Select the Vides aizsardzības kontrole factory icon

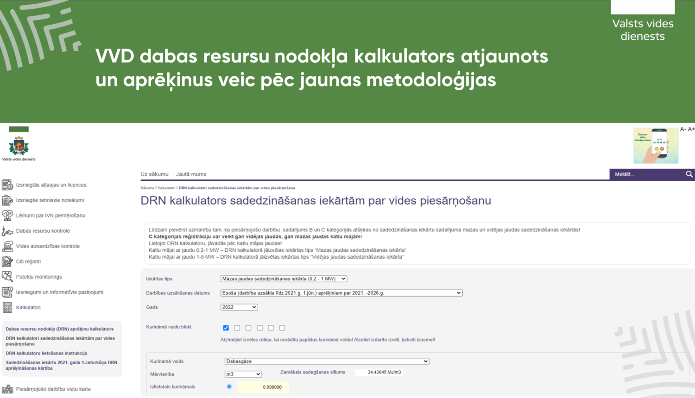point(7,246)
